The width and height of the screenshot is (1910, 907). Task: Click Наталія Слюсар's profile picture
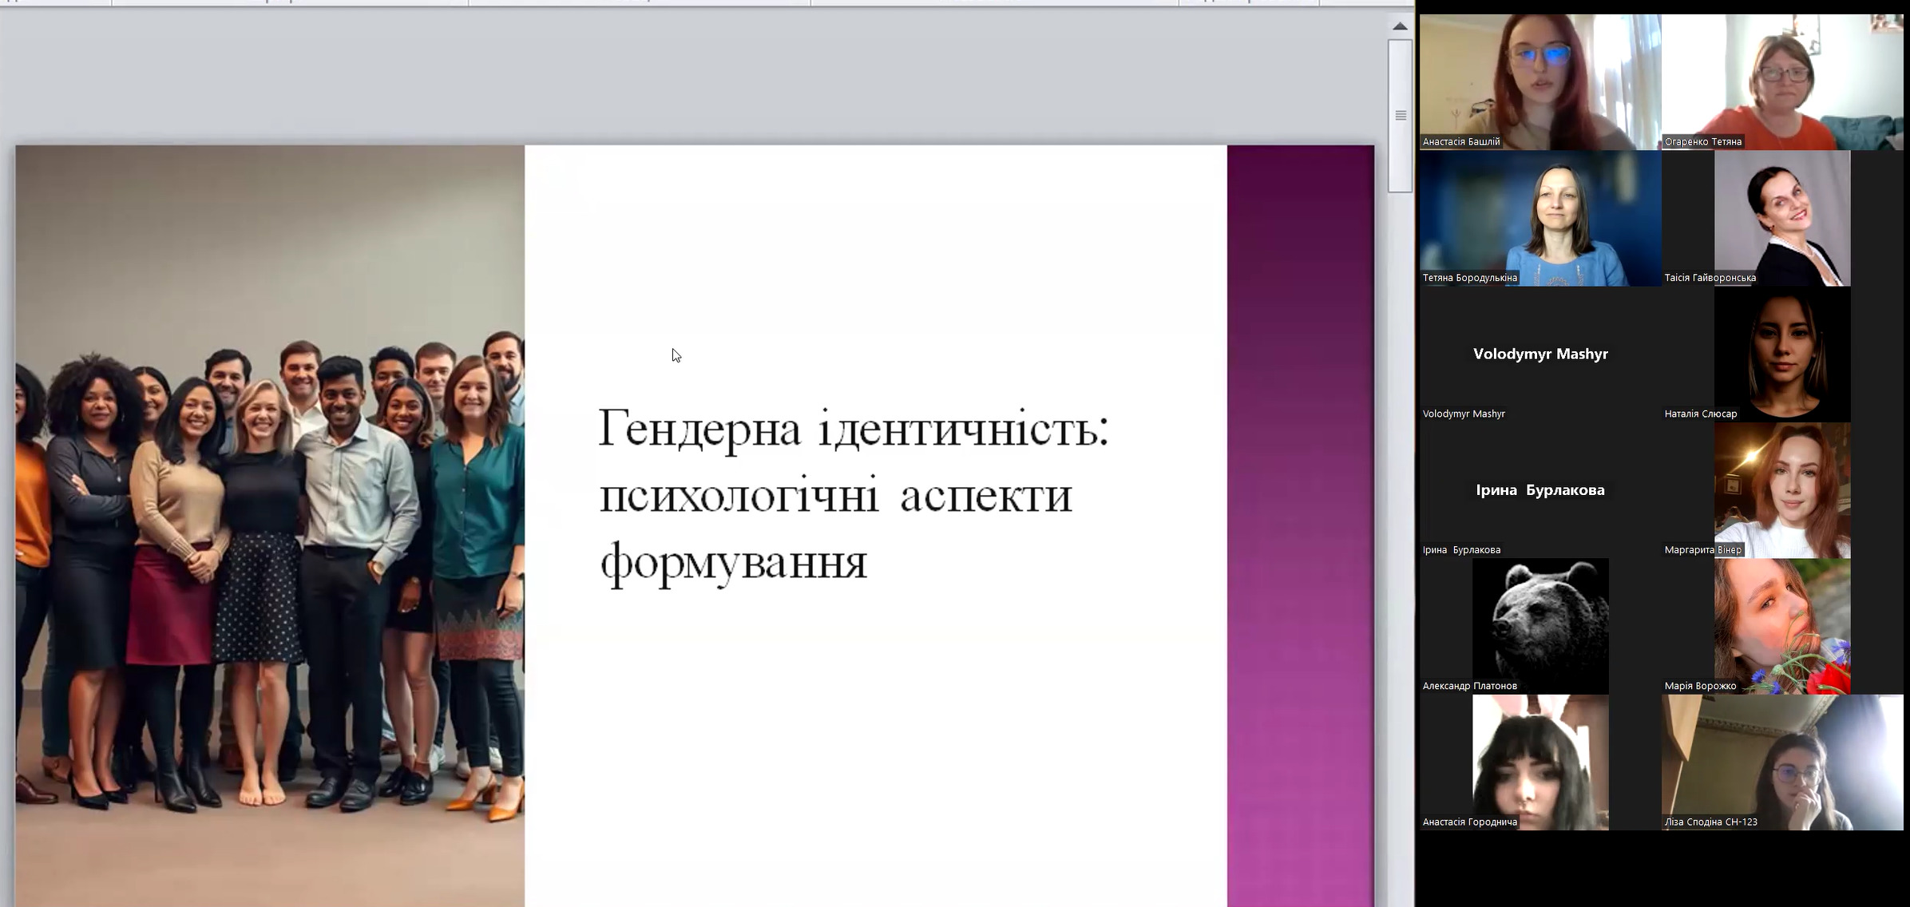pos(1782,354)
